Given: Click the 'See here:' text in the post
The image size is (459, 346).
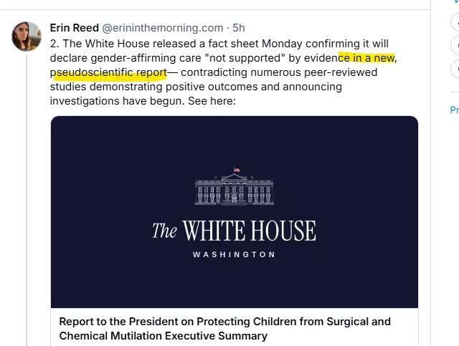Looking at the screenshot, I should 211,101.
